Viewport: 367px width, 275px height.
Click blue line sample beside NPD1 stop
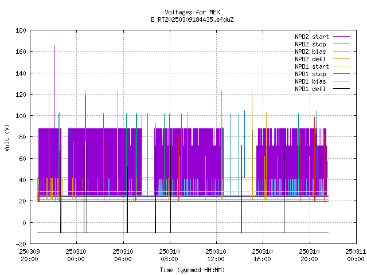tap(341, 74)
